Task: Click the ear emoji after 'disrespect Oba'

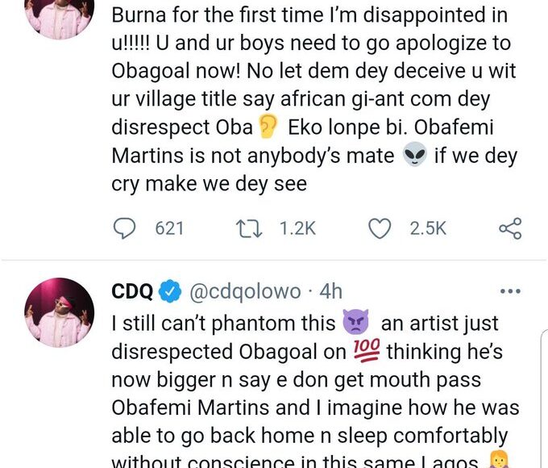Action: pos(267,127)
